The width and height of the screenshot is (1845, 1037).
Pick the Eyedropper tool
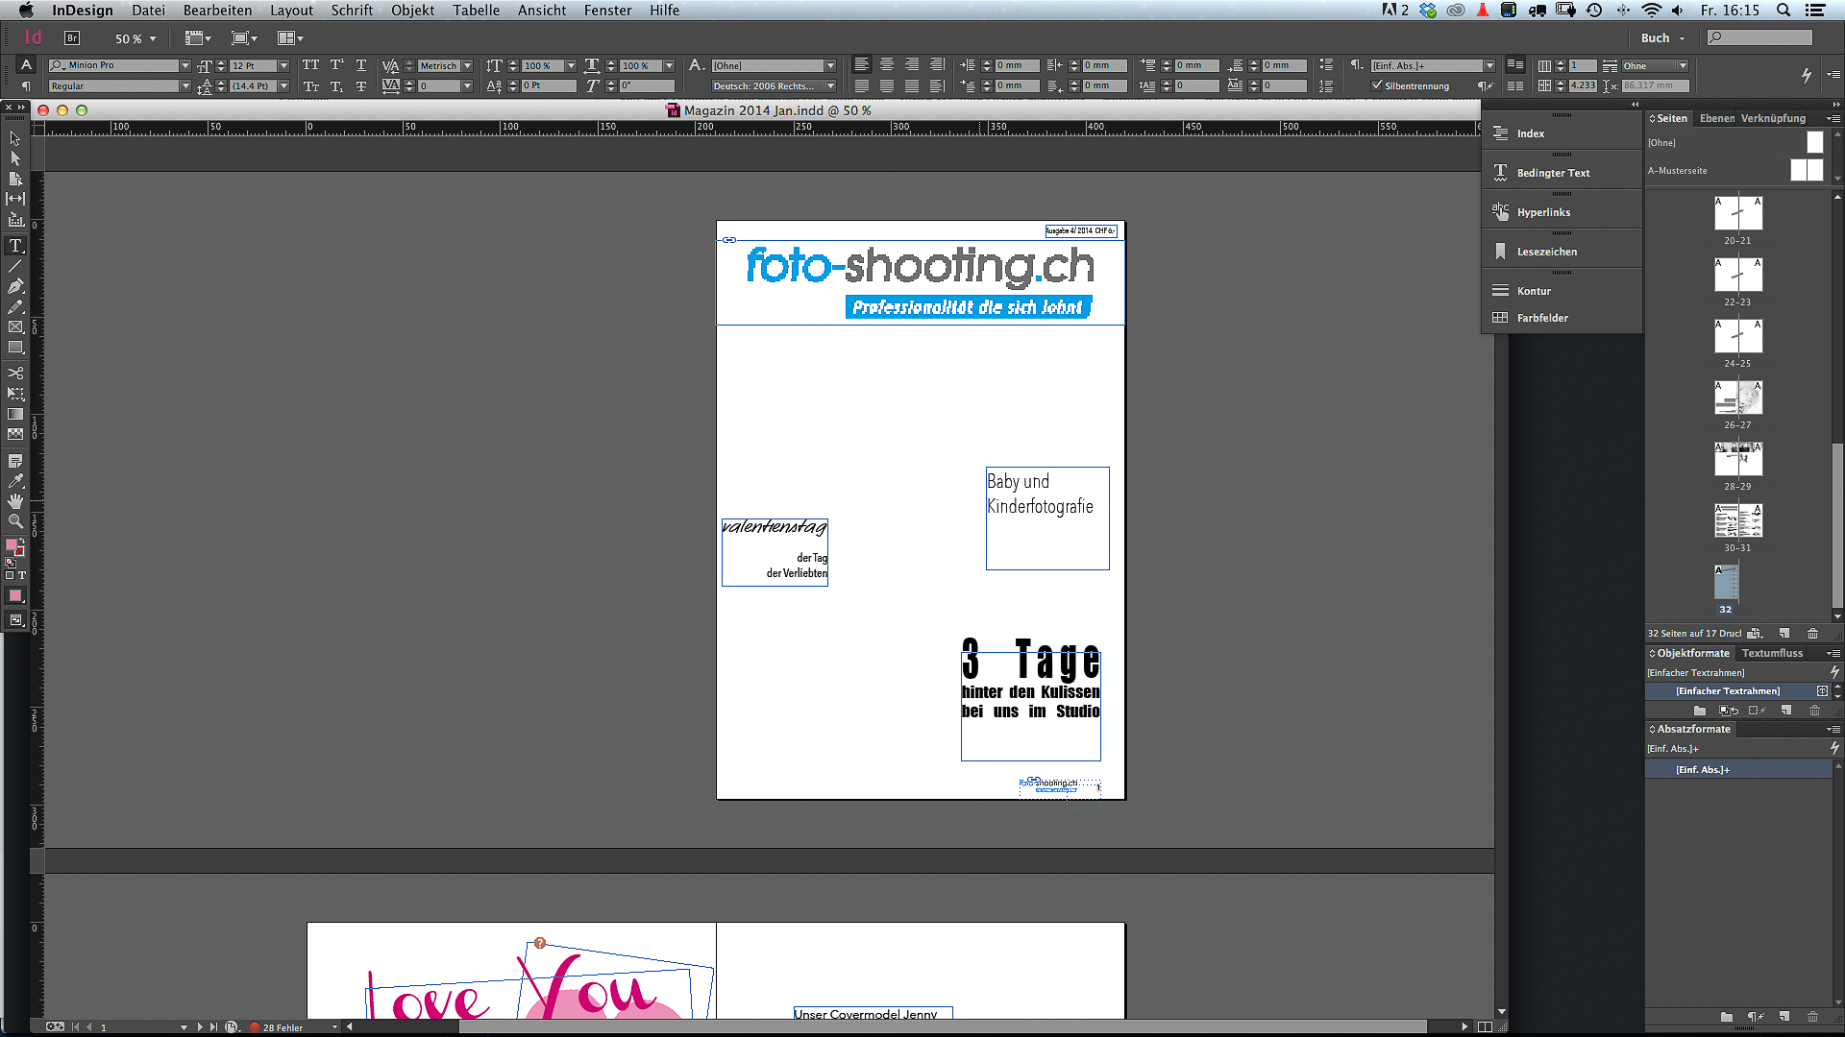[15, 481]
